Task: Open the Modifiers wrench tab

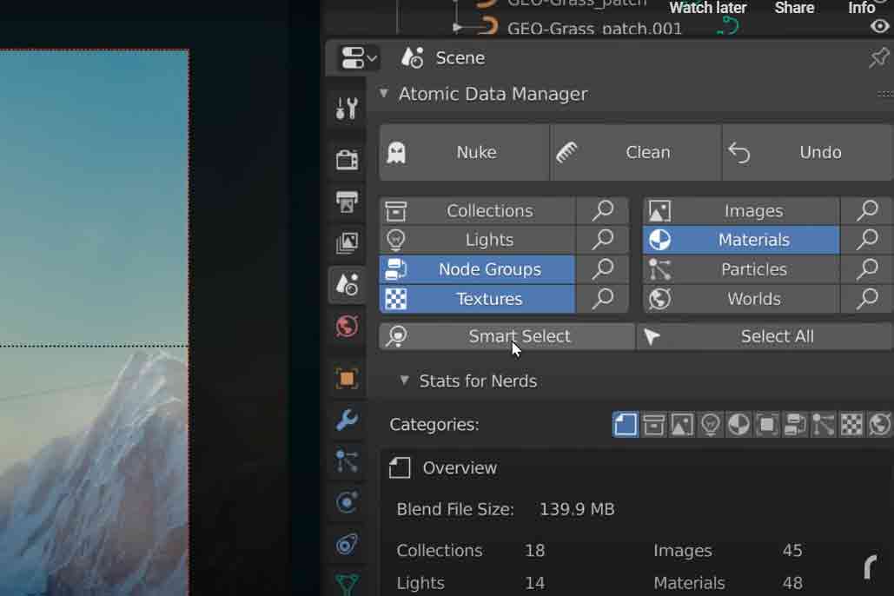Action: [x=347, y=421]
